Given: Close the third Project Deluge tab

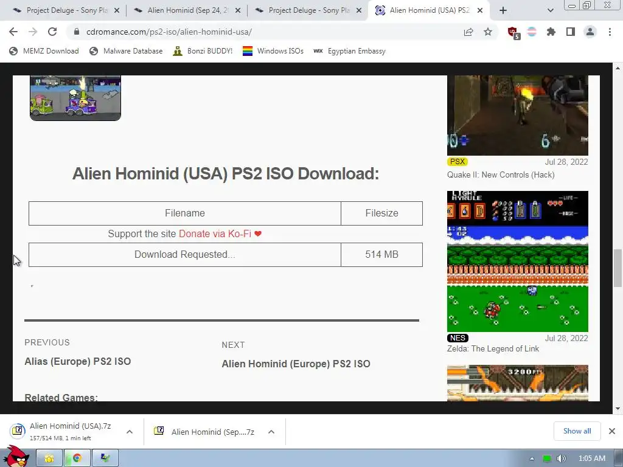Looking at the screenshot, I should 359,10.
